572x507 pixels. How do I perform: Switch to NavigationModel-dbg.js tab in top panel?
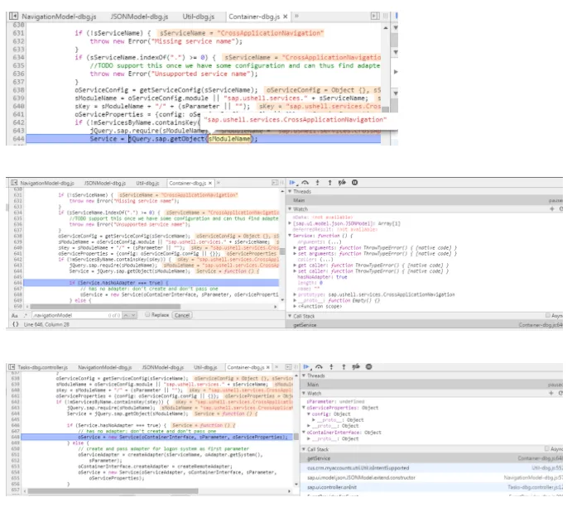click(x=59, y=17)
